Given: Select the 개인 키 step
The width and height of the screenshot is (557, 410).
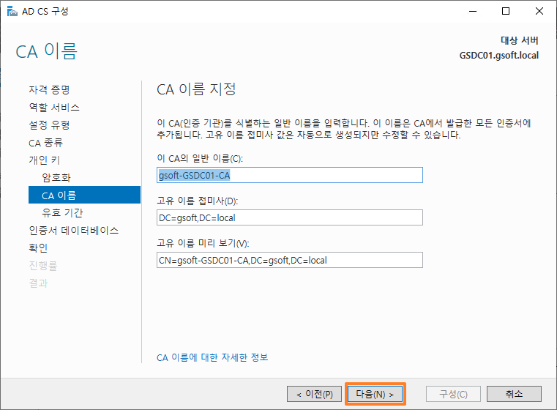Looking at the screenshot, I should 44,160.
